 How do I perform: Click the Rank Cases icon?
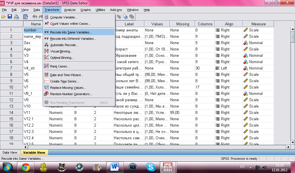(x=46, y=66)
